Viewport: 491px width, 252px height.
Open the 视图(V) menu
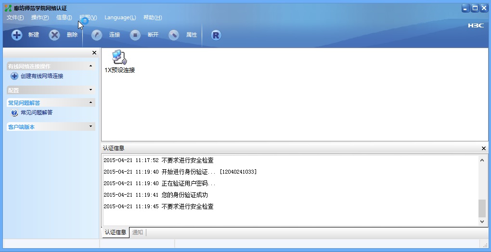(88, 17)
